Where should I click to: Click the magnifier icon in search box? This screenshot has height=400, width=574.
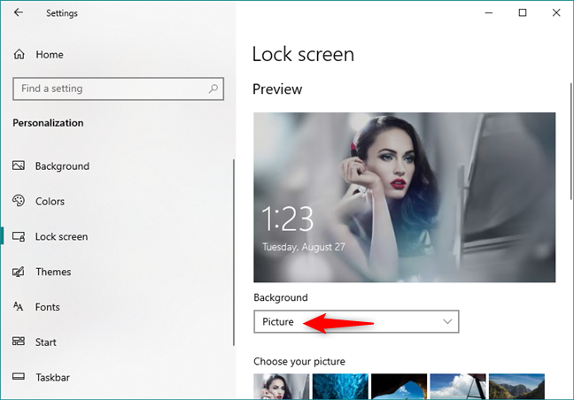[213, 88]
